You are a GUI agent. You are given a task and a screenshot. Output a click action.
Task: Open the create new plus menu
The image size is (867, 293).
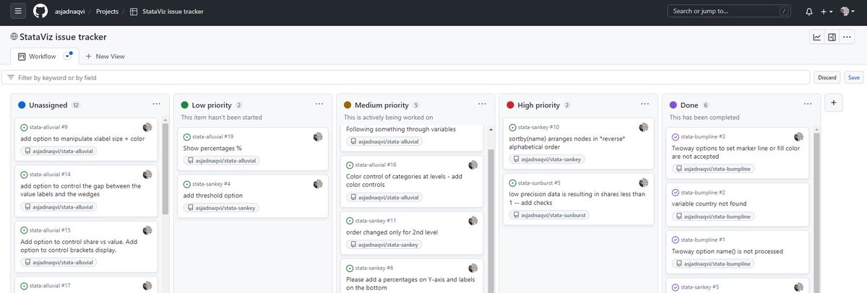826,12
